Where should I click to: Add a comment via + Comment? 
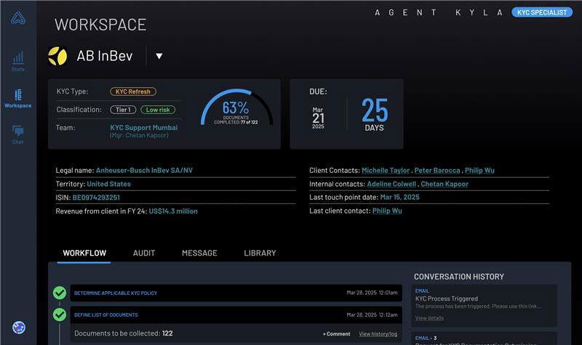336,334
